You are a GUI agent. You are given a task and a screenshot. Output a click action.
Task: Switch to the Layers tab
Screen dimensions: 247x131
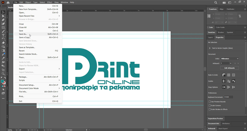coord(210,37)
